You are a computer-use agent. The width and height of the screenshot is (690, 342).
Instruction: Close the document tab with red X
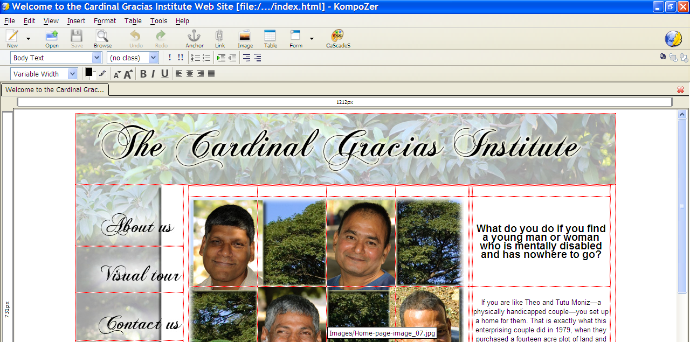pos(680,89)
